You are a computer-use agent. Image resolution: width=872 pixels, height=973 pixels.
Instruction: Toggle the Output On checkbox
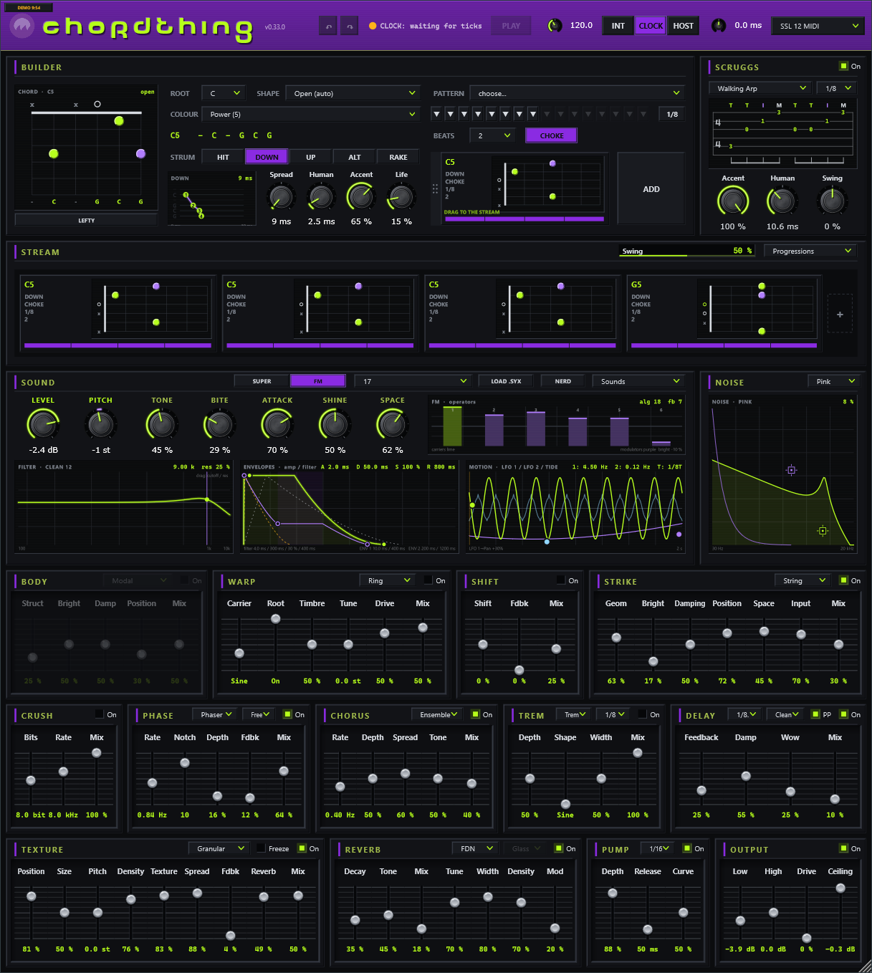[x=843, y=848]
